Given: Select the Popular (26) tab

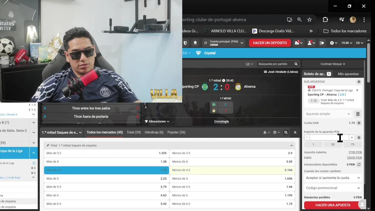Looking at the screenshot, I should point(176,132).
